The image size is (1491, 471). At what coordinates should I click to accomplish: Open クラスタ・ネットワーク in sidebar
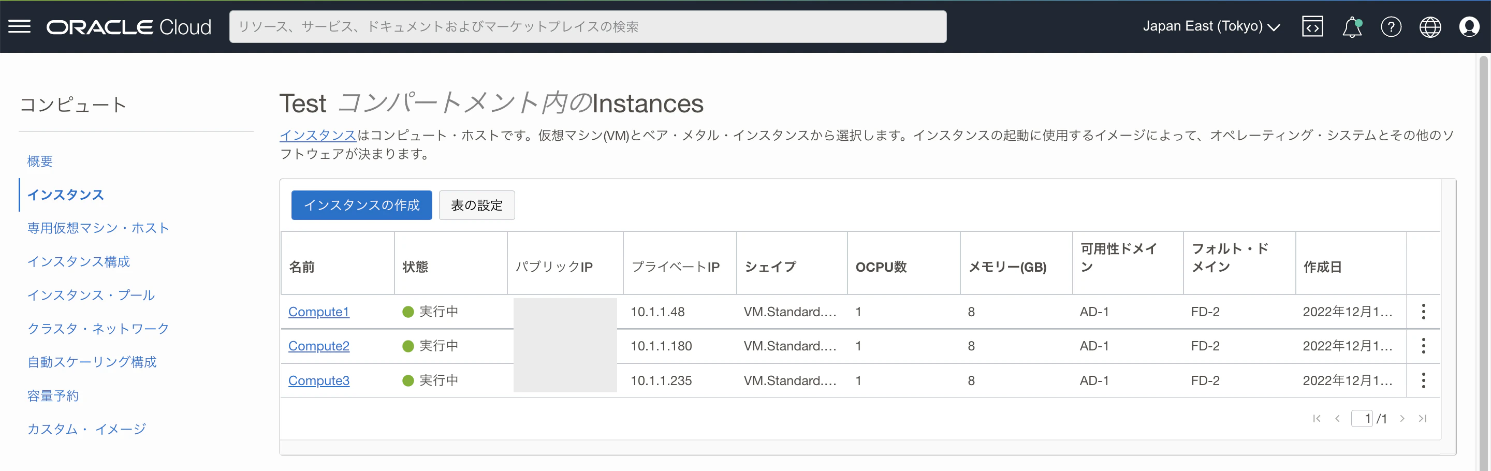click(98, 329)
